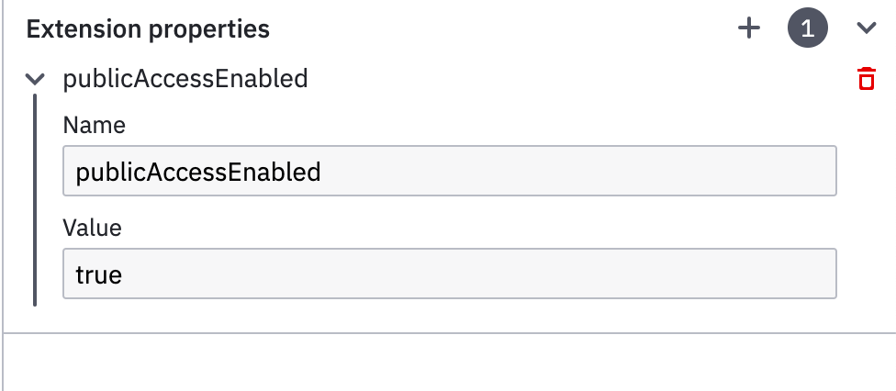Click empty area below the section divider
Image resolution: width=896 pixels, height=391 pixels.
(x=449, y=363)
